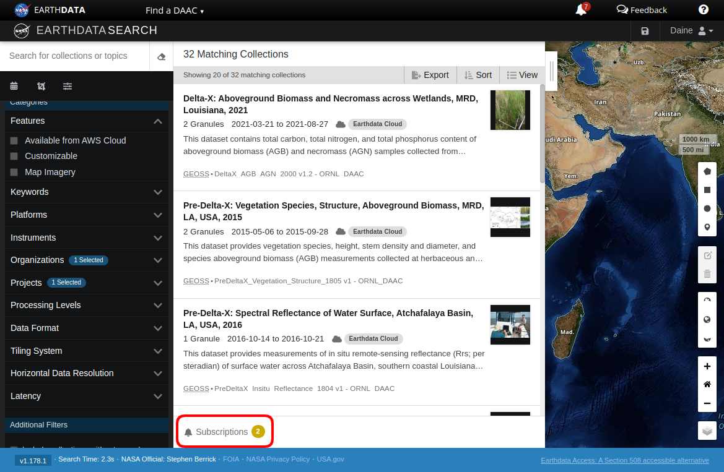Reset map to home view

[707, 384]
